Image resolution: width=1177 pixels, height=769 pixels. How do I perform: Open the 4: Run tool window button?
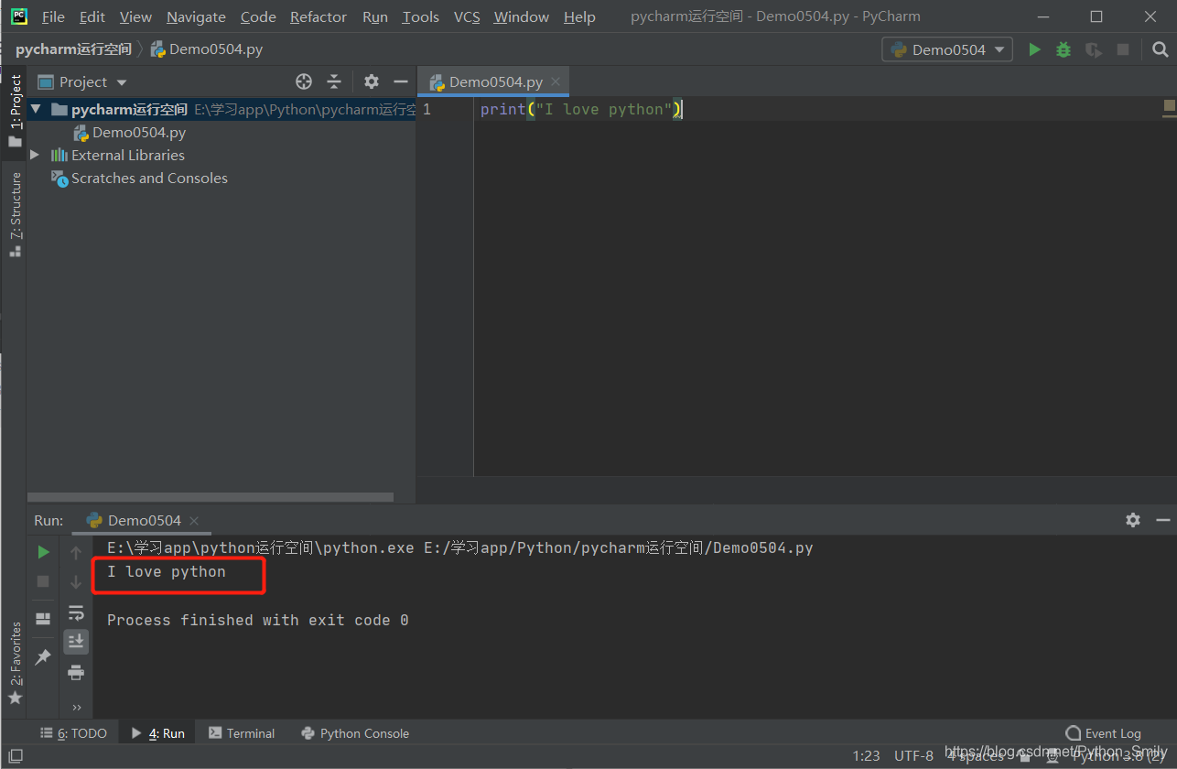(157, 733)
